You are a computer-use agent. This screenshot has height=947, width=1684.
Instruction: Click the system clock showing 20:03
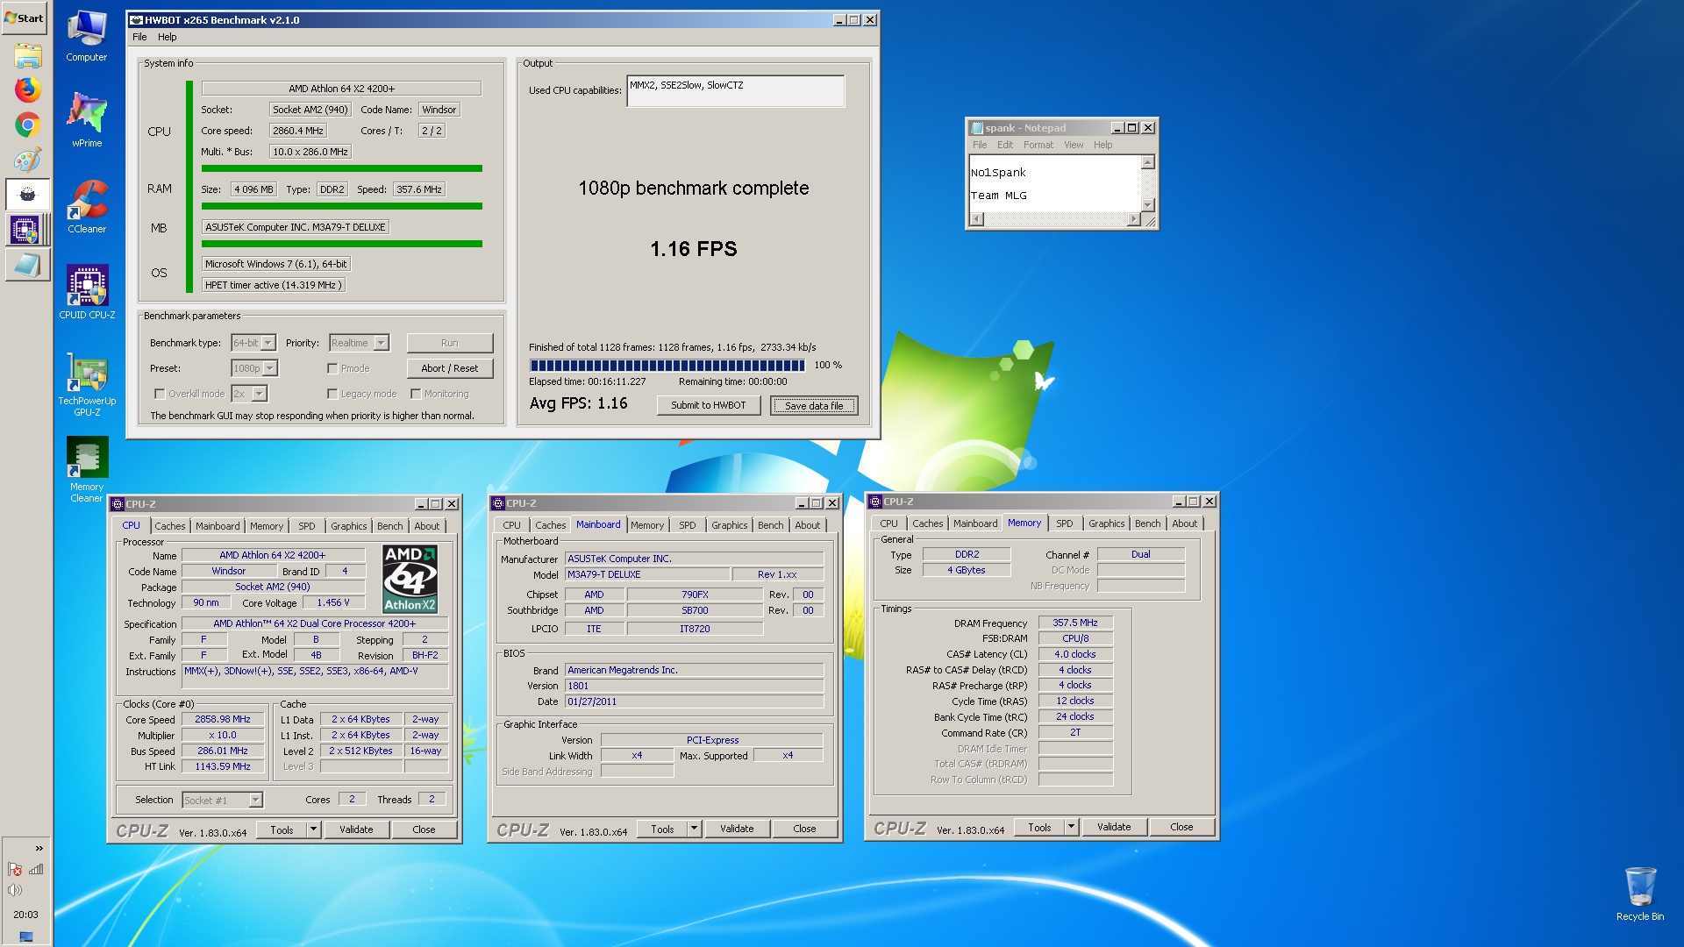(x=25, y=914)
